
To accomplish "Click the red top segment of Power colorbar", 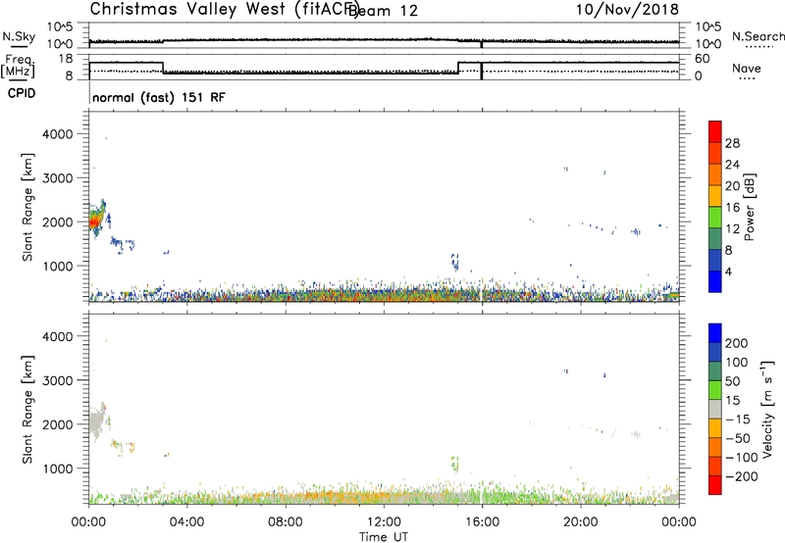I will tap(715, 131).
